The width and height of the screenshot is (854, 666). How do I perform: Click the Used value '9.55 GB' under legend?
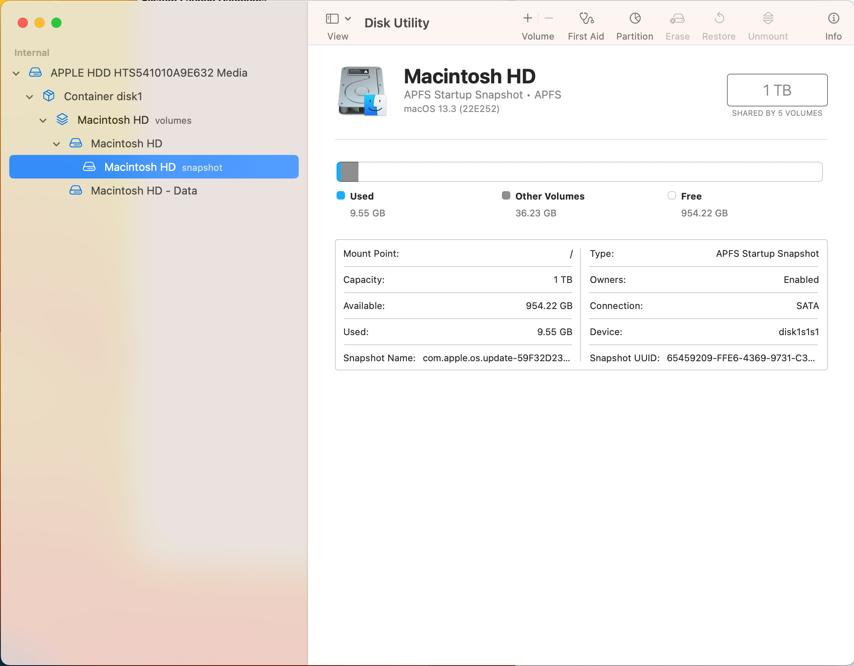[368, 213]
